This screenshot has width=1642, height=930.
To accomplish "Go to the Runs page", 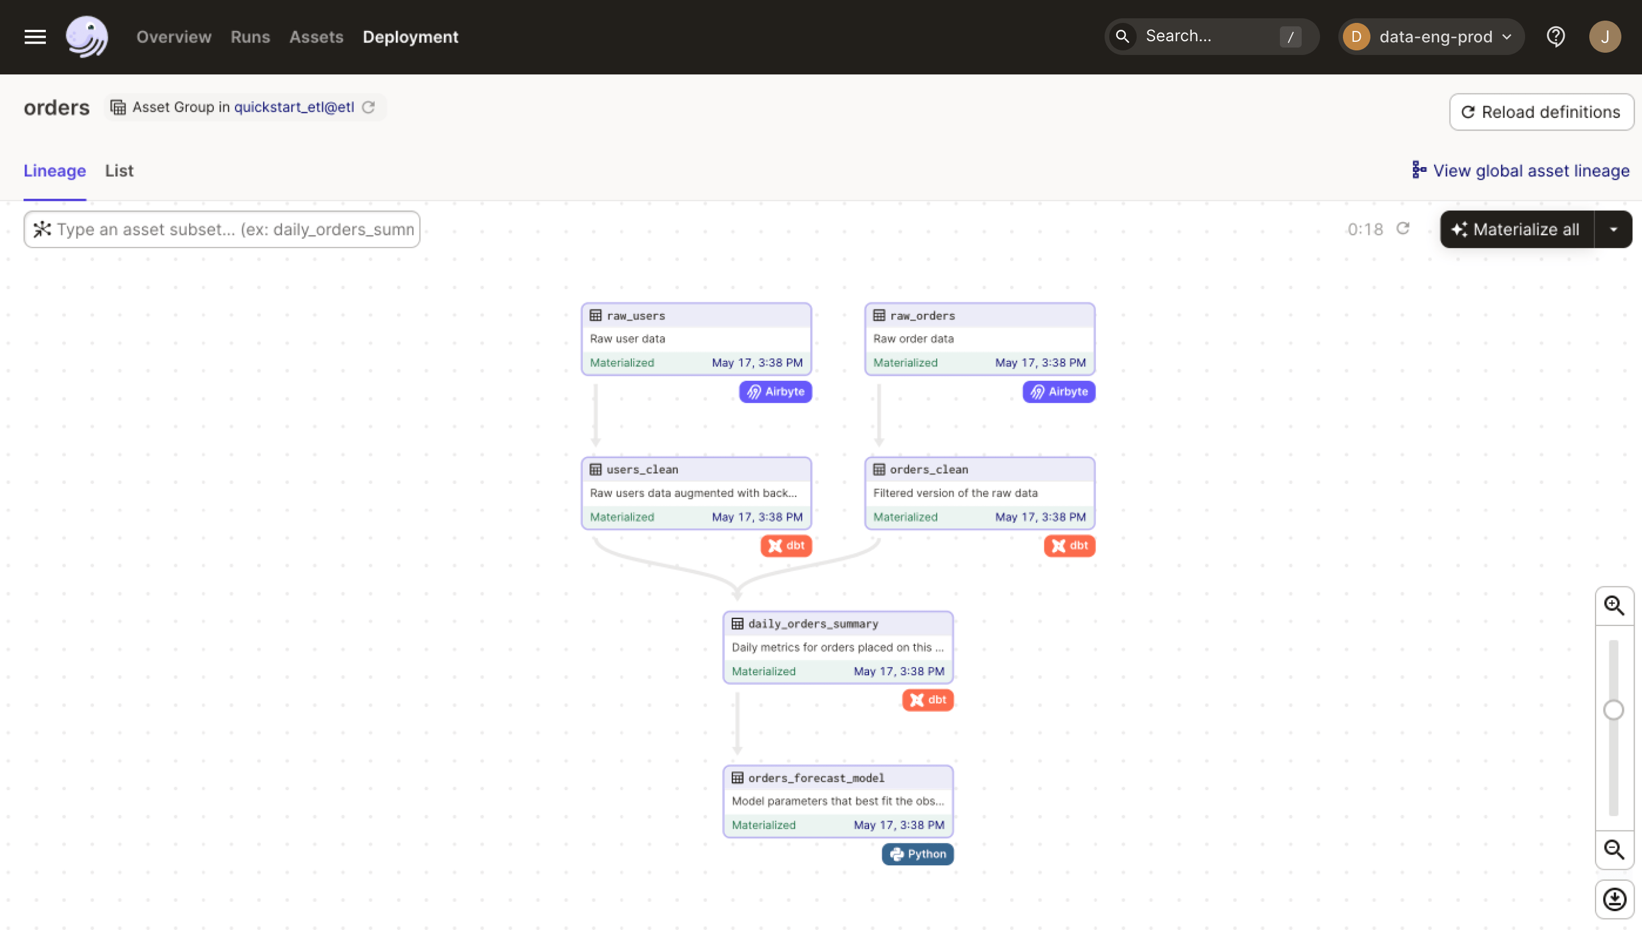I will point(250,37).
